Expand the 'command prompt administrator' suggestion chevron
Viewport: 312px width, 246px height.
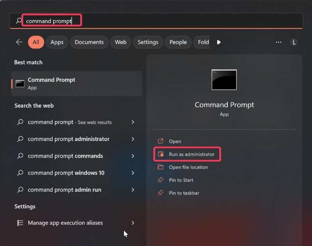(x=133, y=139)
